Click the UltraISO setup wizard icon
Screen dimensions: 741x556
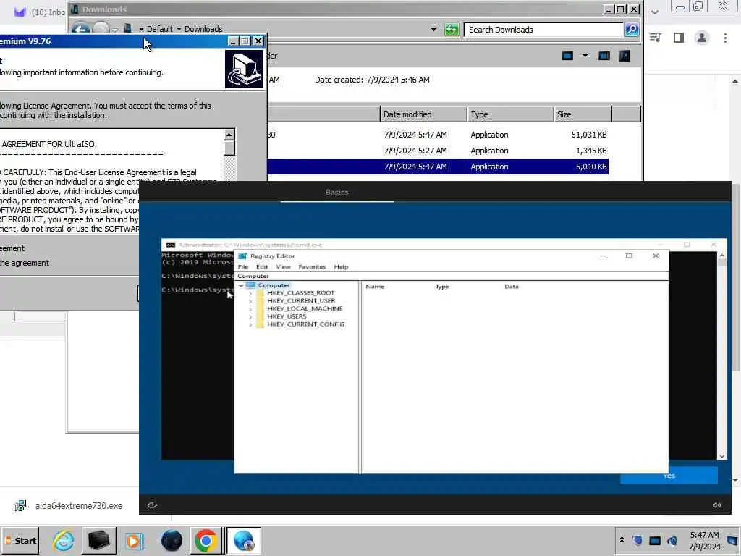244,69
